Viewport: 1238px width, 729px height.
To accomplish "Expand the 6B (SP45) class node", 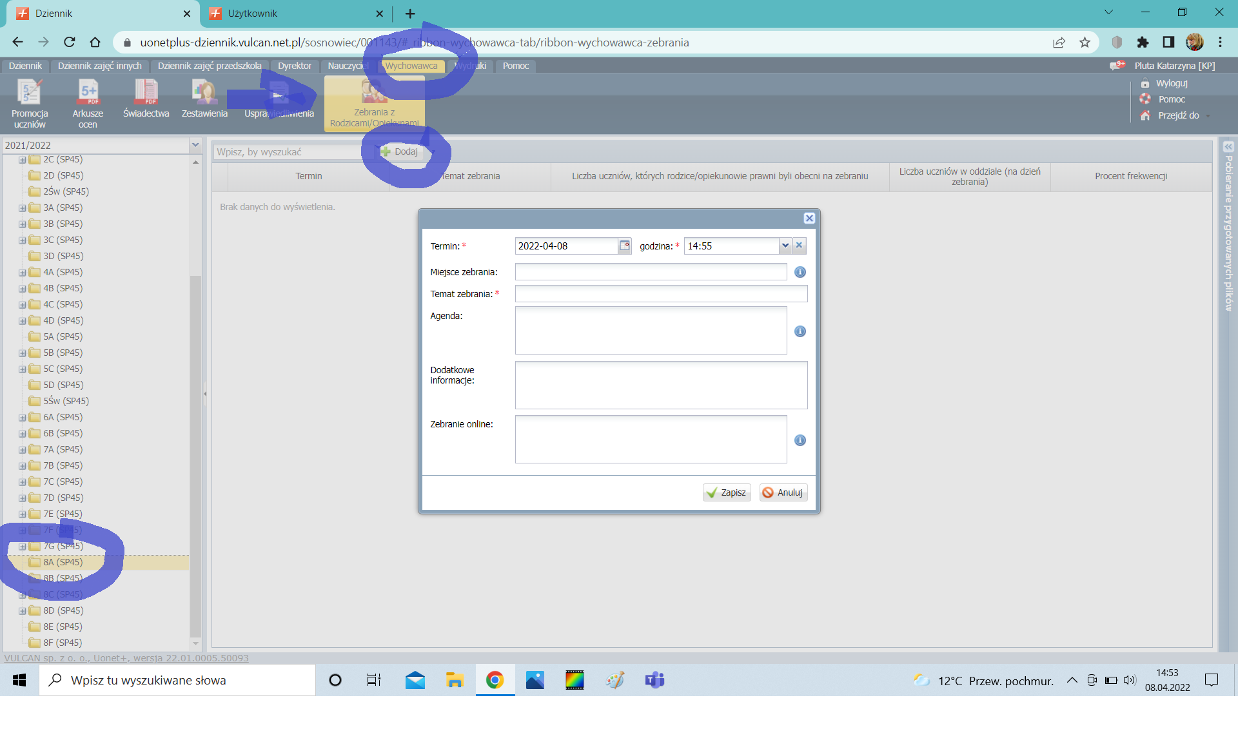I will tap(23, 434).
